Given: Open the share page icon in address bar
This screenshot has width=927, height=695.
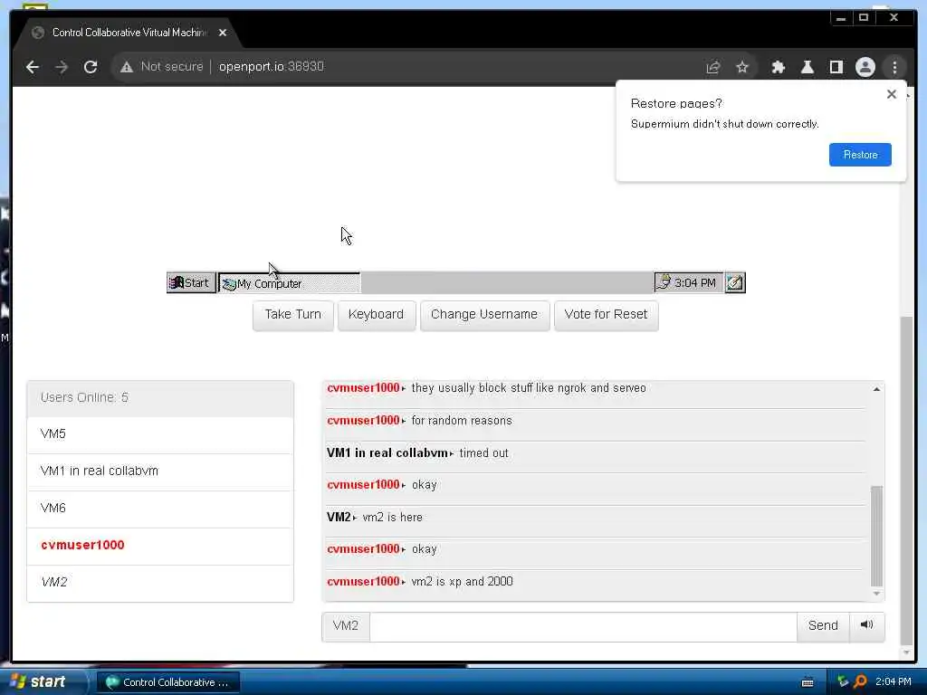Looking at the screenshot, I should click(713, 67).
